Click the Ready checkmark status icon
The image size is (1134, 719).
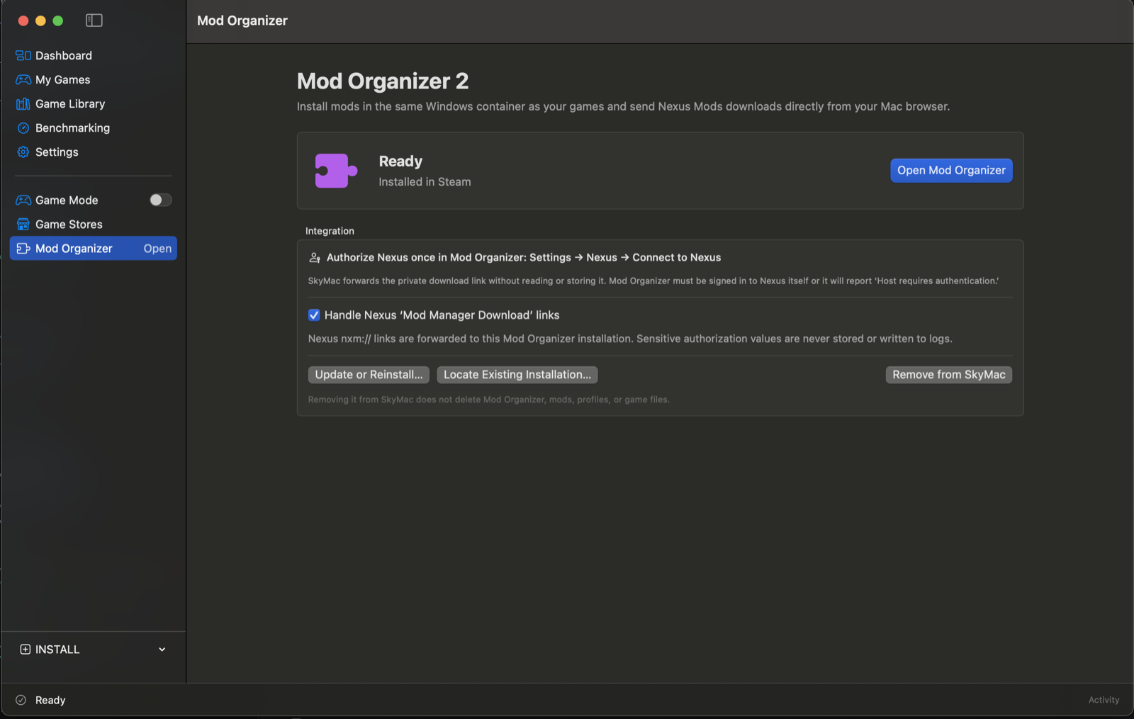21,700
